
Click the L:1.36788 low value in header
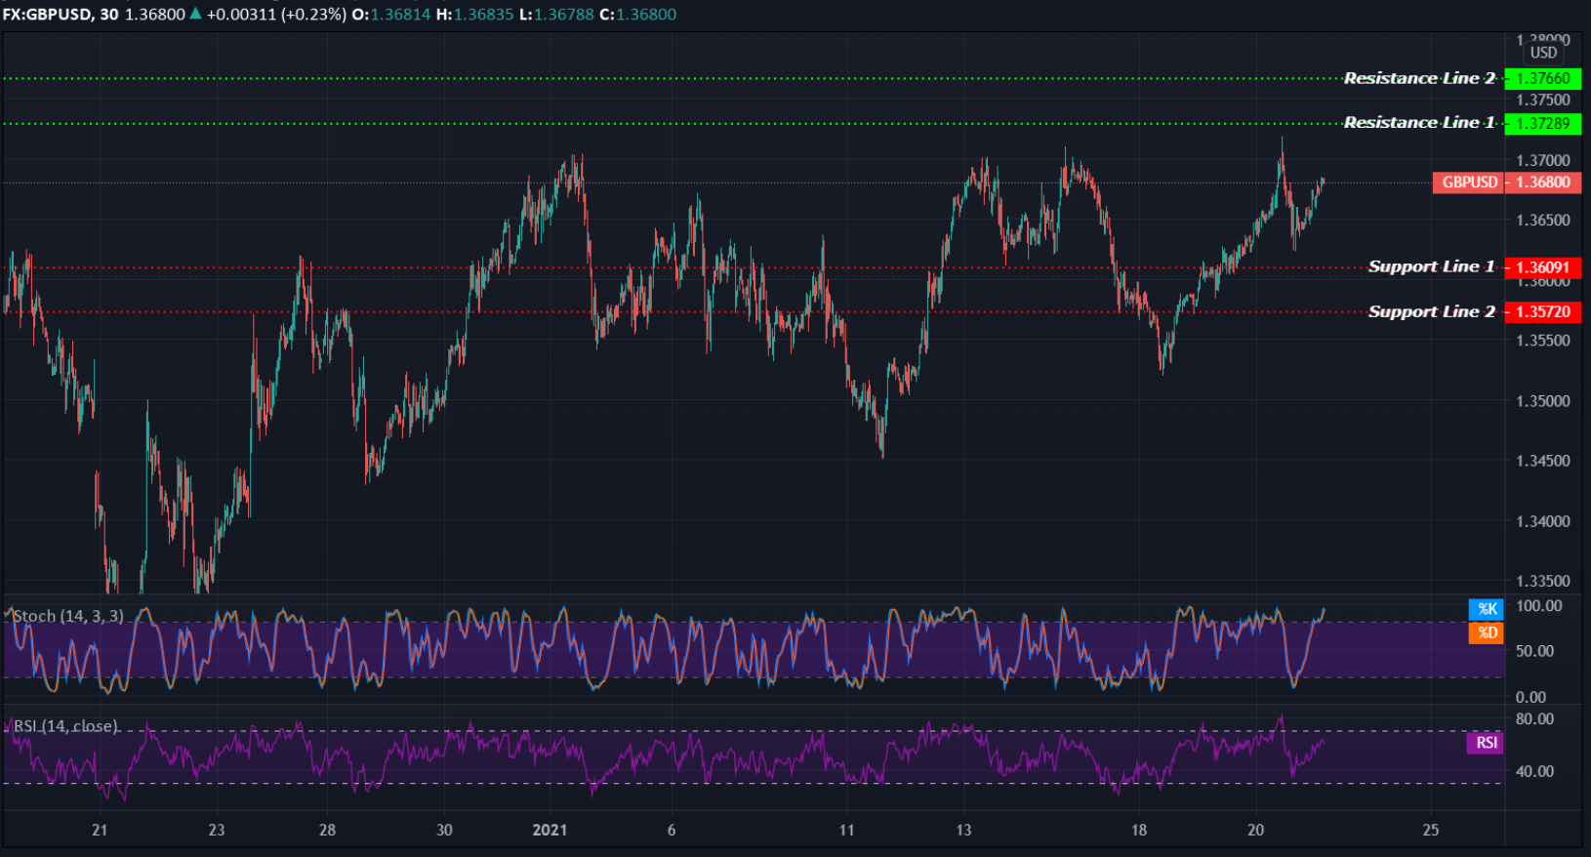(555, 15)
